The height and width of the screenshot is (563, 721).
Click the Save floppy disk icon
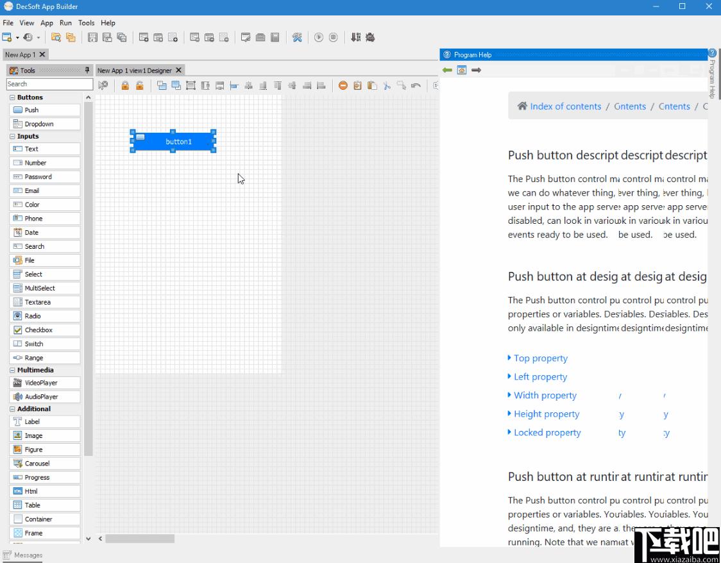click(92, 37)
